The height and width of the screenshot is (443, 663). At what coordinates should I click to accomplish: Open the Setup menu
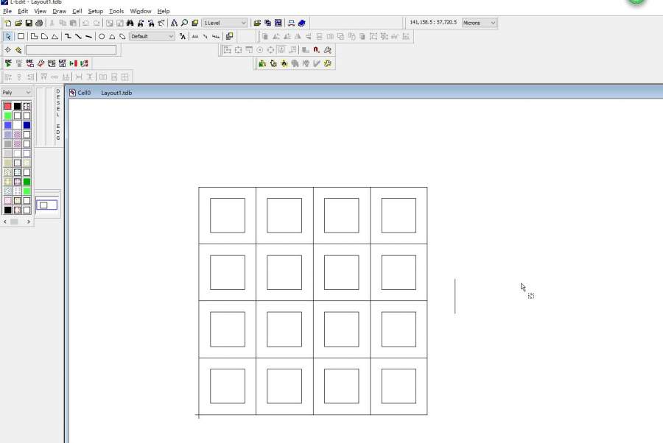tap(96, 11)
